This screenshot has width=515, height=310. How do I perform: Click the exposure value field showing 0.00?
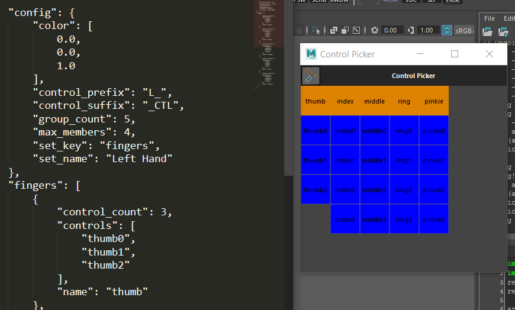tap(391, 30)
